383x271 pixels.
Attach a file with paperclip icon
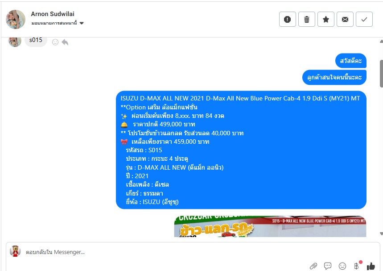click(313, 266)
